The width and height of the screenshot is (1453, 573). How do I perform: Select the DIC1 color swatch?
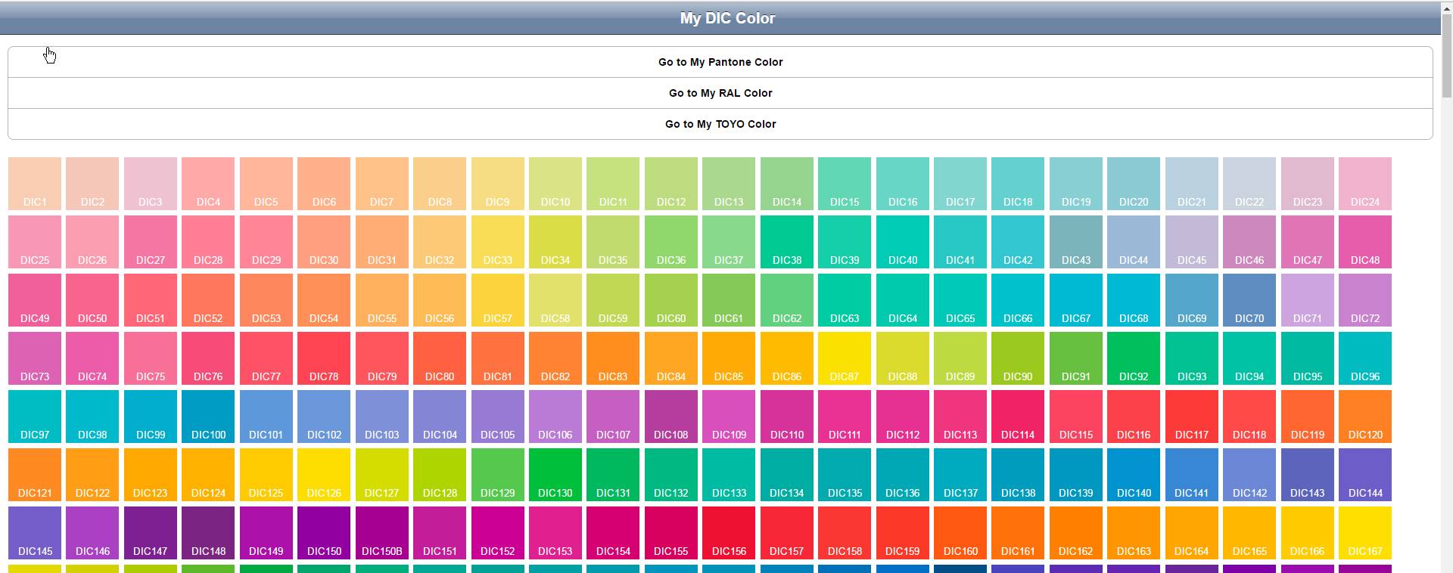pos(35,184)
